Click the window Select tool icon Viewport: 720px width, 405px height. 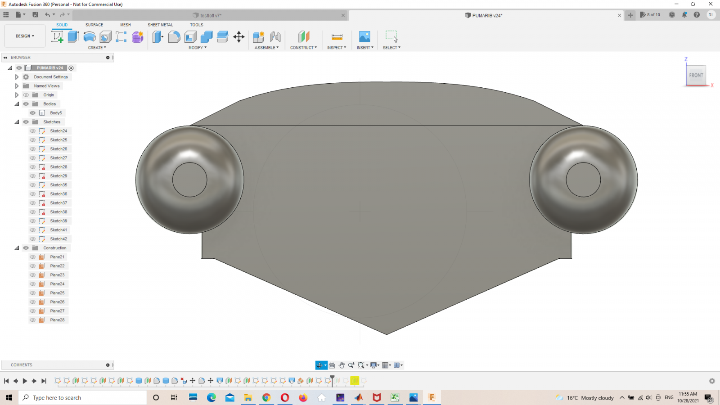click(x=391, y=36)
